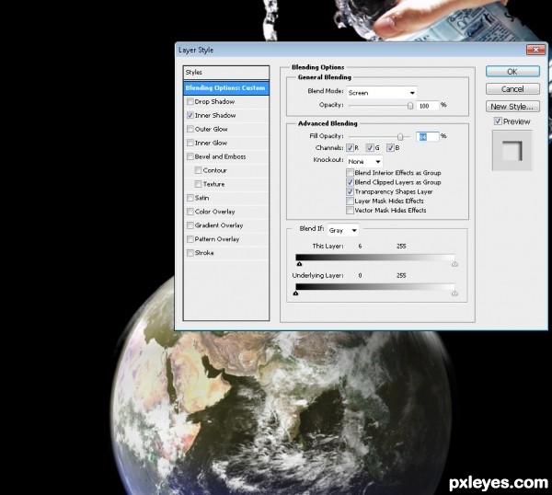Viewport: 552px width, 495px height.
Task: Click the Opacity slider handle
Action: [x=410, y=105]
